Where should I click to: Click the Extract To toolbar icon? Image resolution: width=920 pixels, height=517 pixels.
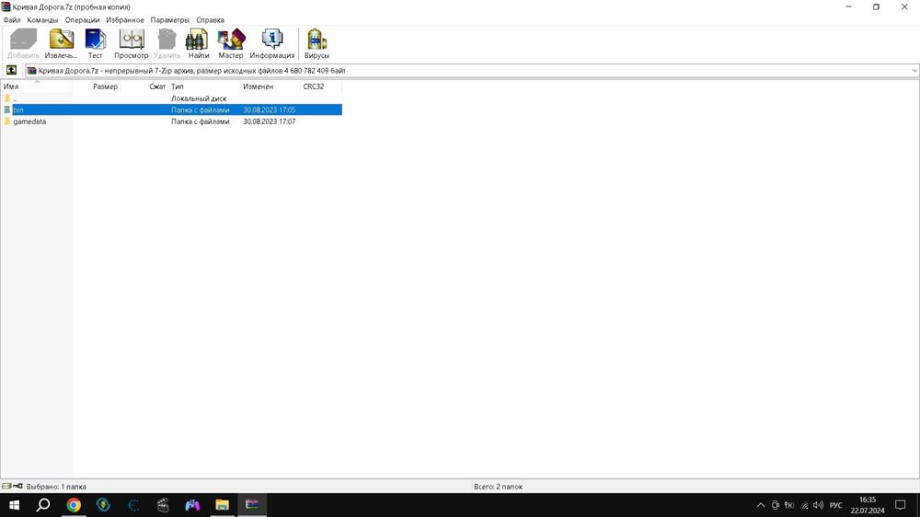click(61, 44)
